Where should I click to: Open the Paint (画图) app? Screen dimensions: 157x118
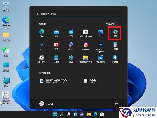click(71, 59)
